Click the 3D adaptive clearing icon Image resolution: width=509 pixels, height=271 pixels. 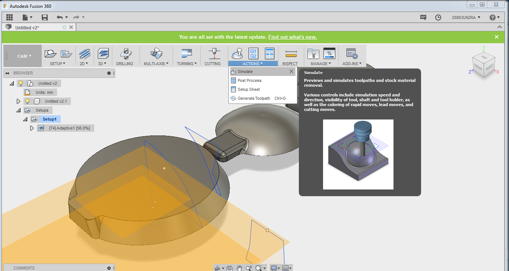(x=103, y=54)
